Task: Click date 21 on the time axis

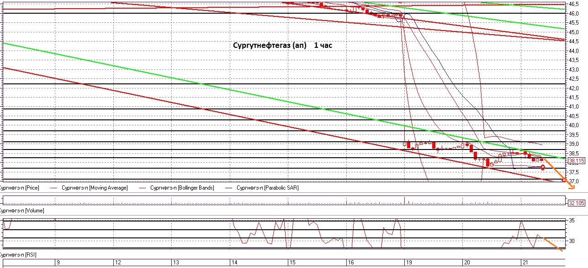Action: coord(525,263)
